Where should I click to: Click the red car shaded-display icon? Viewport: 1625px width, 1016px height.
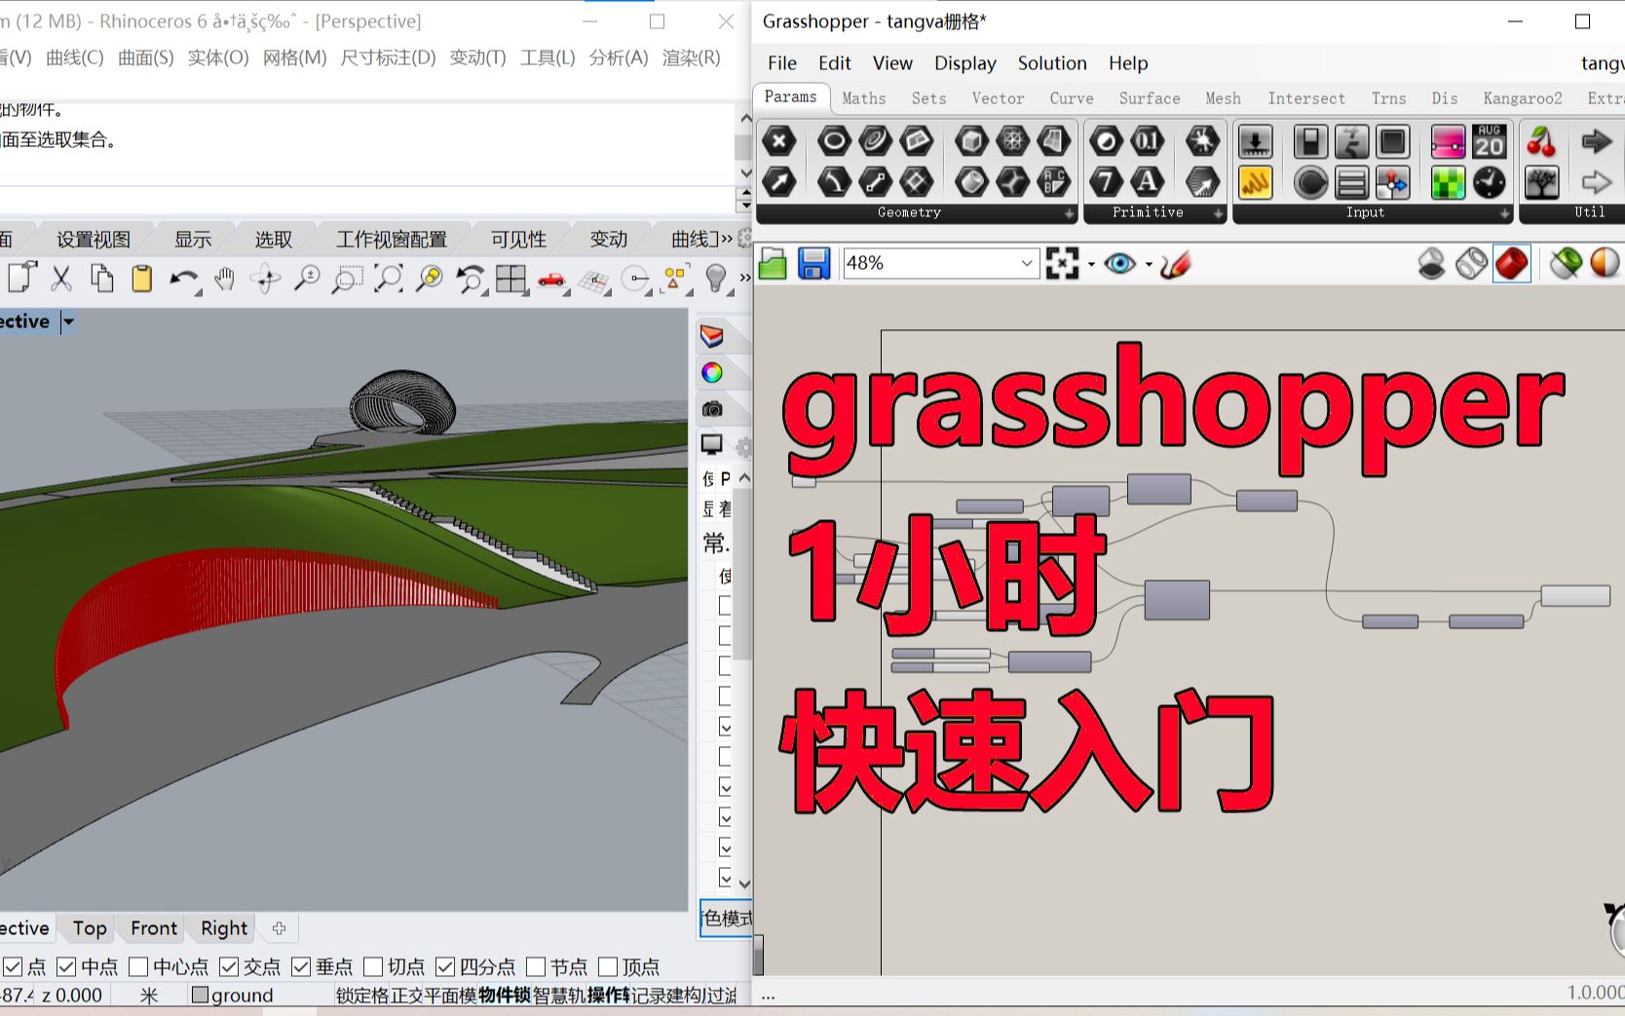(x=551, y=280)
